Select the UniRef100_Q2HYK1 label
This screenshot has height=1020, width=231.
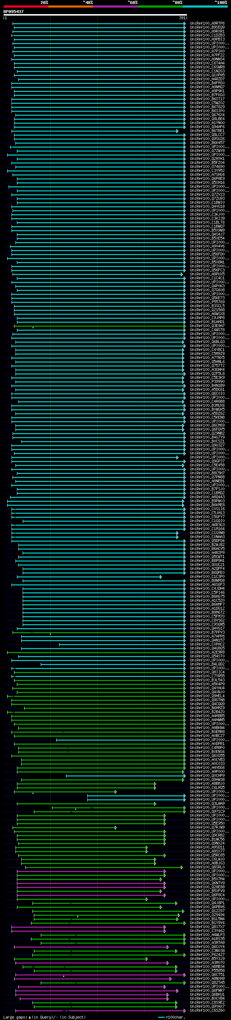[x=207, y=159]
